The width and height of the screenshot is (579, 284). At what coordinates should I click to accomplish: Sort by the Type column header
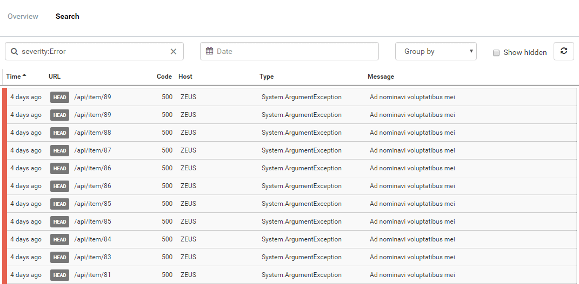click(267, 77)
